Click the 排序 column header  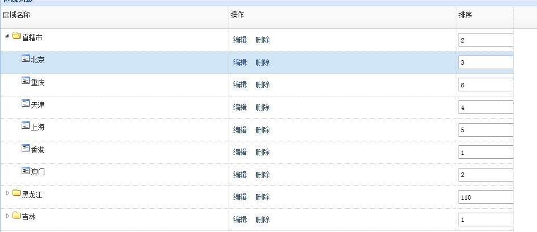pos(465,15)
